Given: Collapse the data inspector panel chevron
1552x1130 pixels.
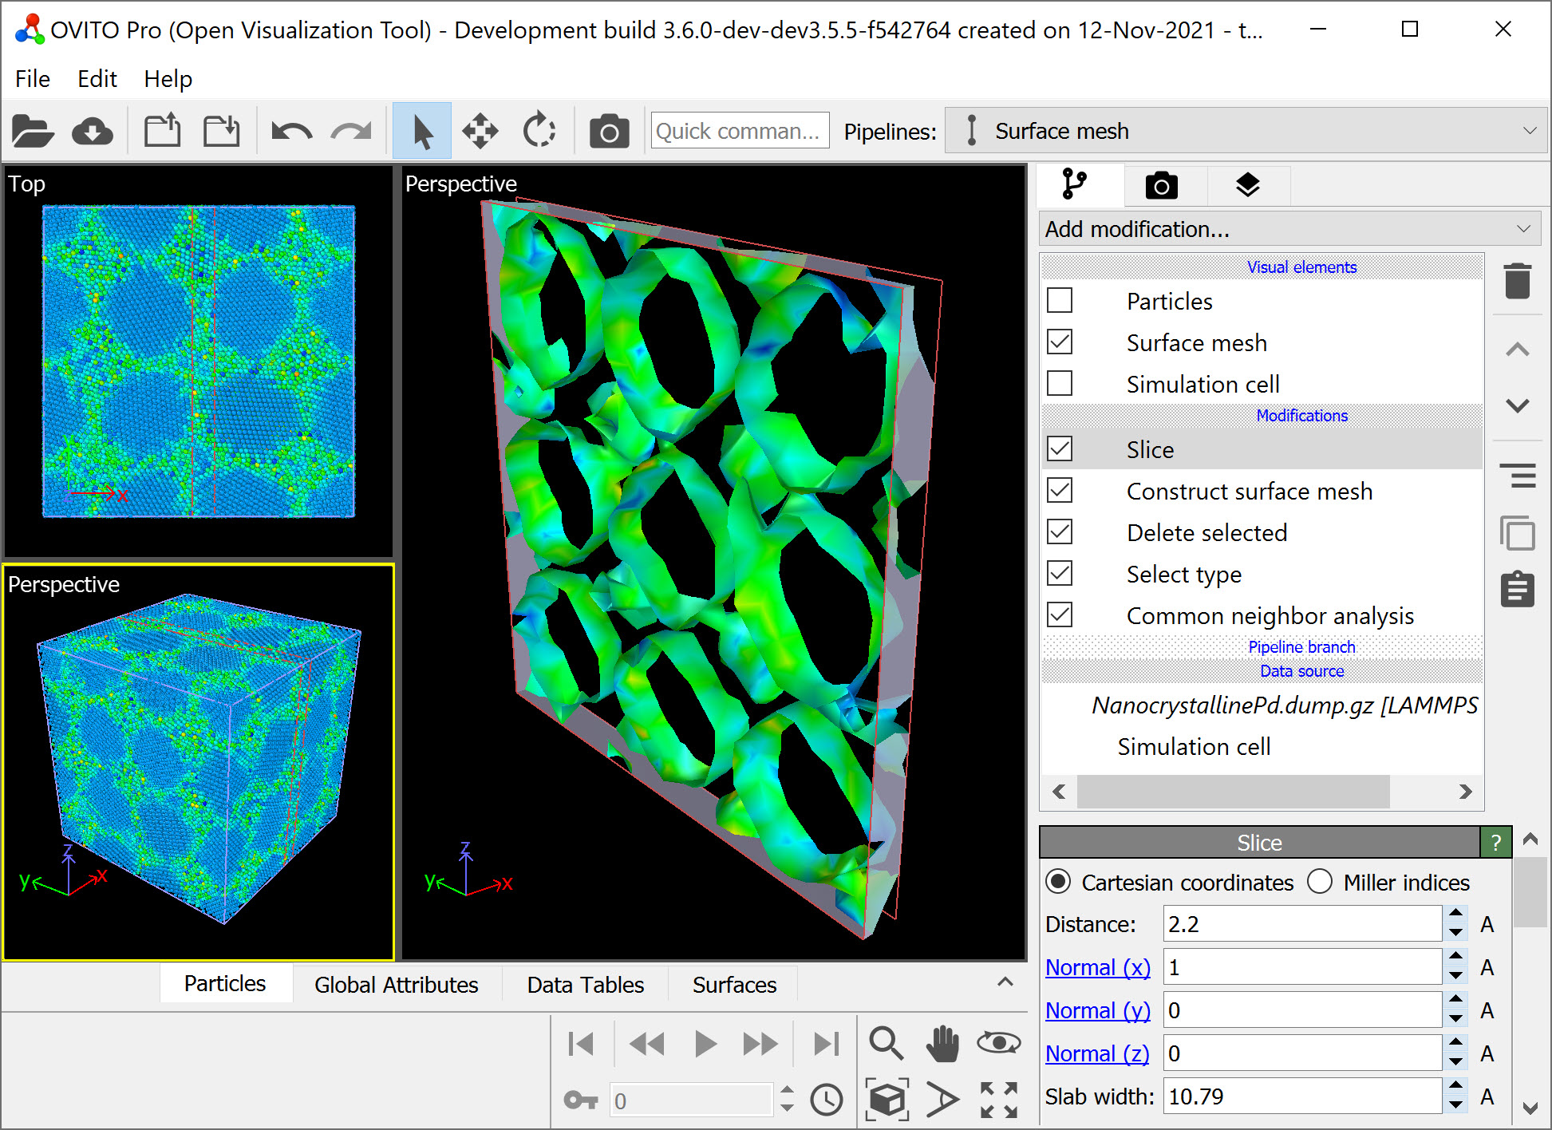Looking at the screenshot, I should pyautogui.click(x=1005, y=982).
